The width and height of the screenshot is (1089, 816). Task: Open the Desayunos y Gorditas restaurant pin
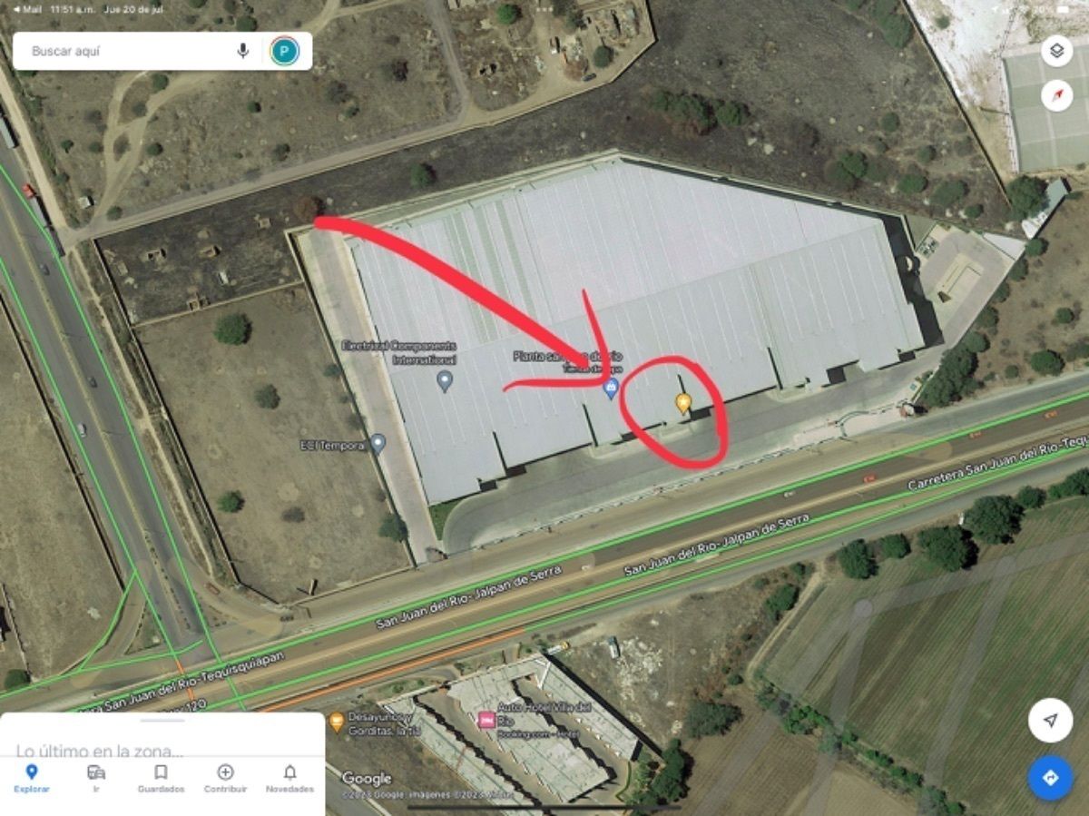[337, 722]
